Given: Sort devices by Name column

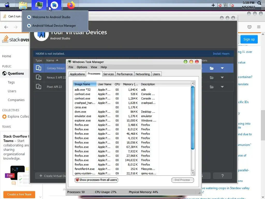Looking at the screenshot, I should (52, 60).
